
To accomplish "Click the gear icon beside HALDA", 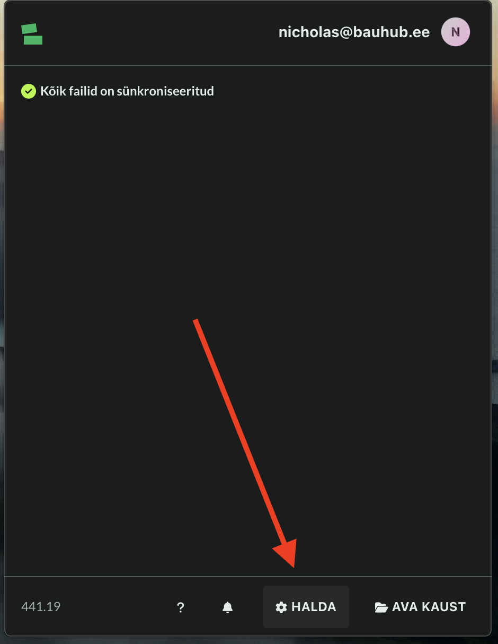I will pos(281,607).
